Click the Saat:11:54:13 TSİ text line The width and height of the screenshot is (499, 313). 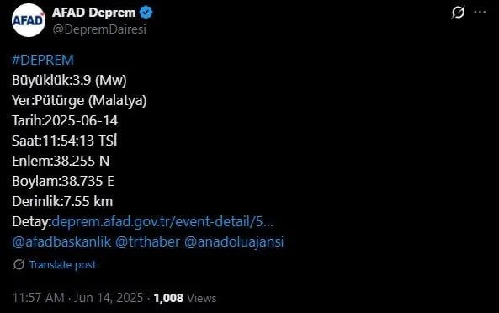(x=65, y=141)
